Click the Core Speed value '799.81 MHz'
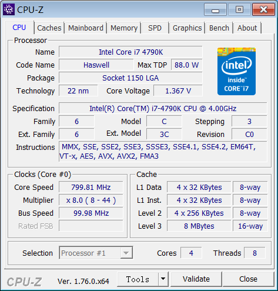The image size is (278, 291). point(91,188)
